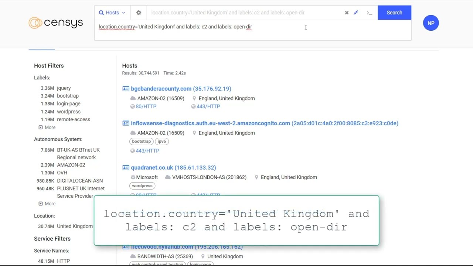The image size is (473, 266).
Task: Click Microsoft OS gear icon on quadranet
Action: 133,177
